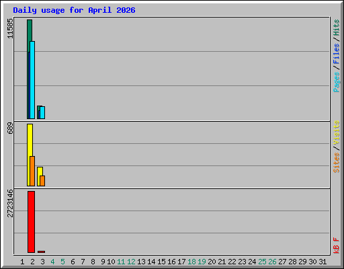Click the tiny red kilobytes bar for day 3
344x269 pixels.
pyautogui.click(x=41, y=252)
